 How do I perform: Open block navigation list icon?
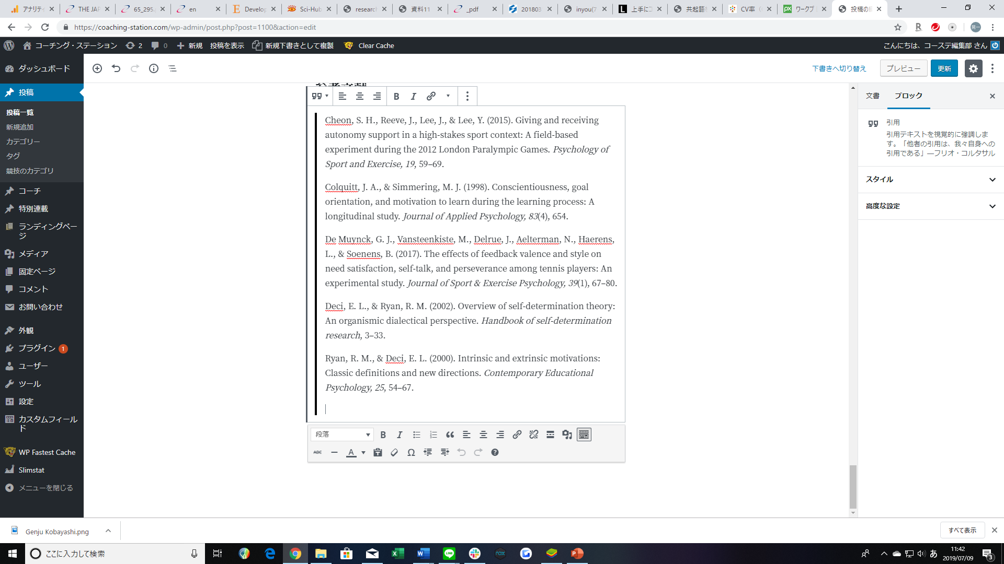click(173, 68)
